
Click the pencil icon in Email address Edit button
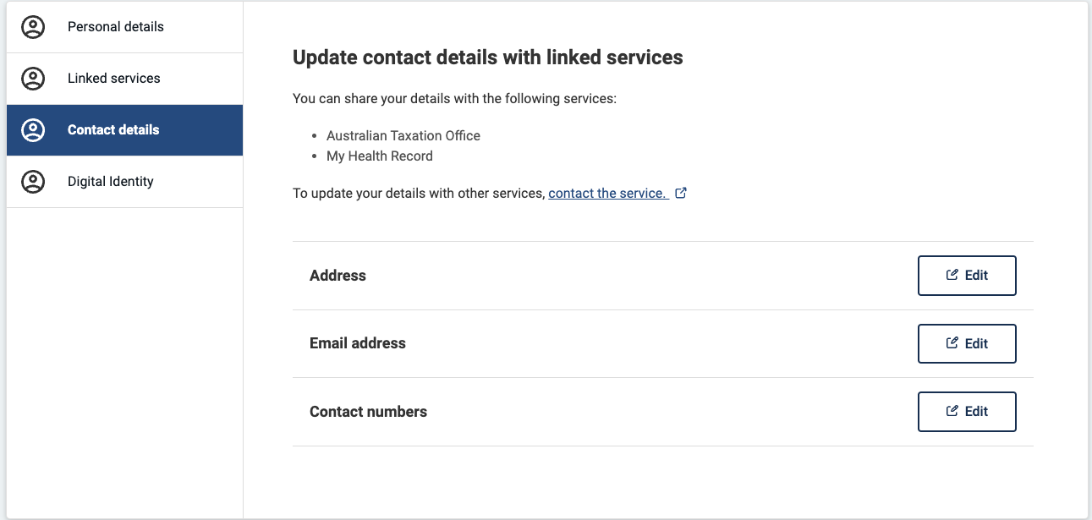click(952, 342)
